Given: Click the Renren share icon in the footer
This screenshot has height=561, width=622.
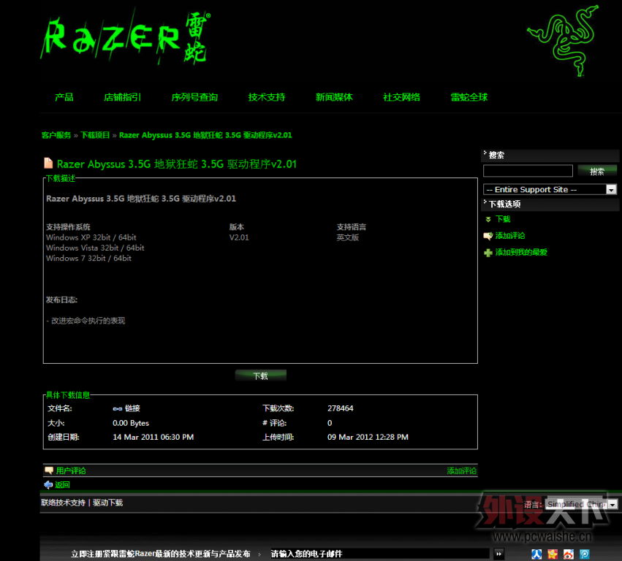Looking at the screenshot, I should [536, 554].
